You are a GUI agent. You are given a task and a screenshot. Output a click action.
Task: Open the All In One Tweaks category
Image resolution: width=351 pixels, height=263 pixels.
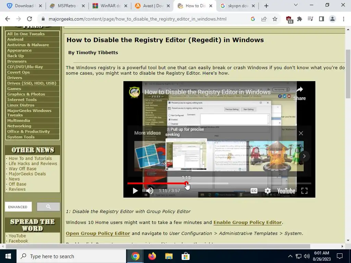point(26,34)
